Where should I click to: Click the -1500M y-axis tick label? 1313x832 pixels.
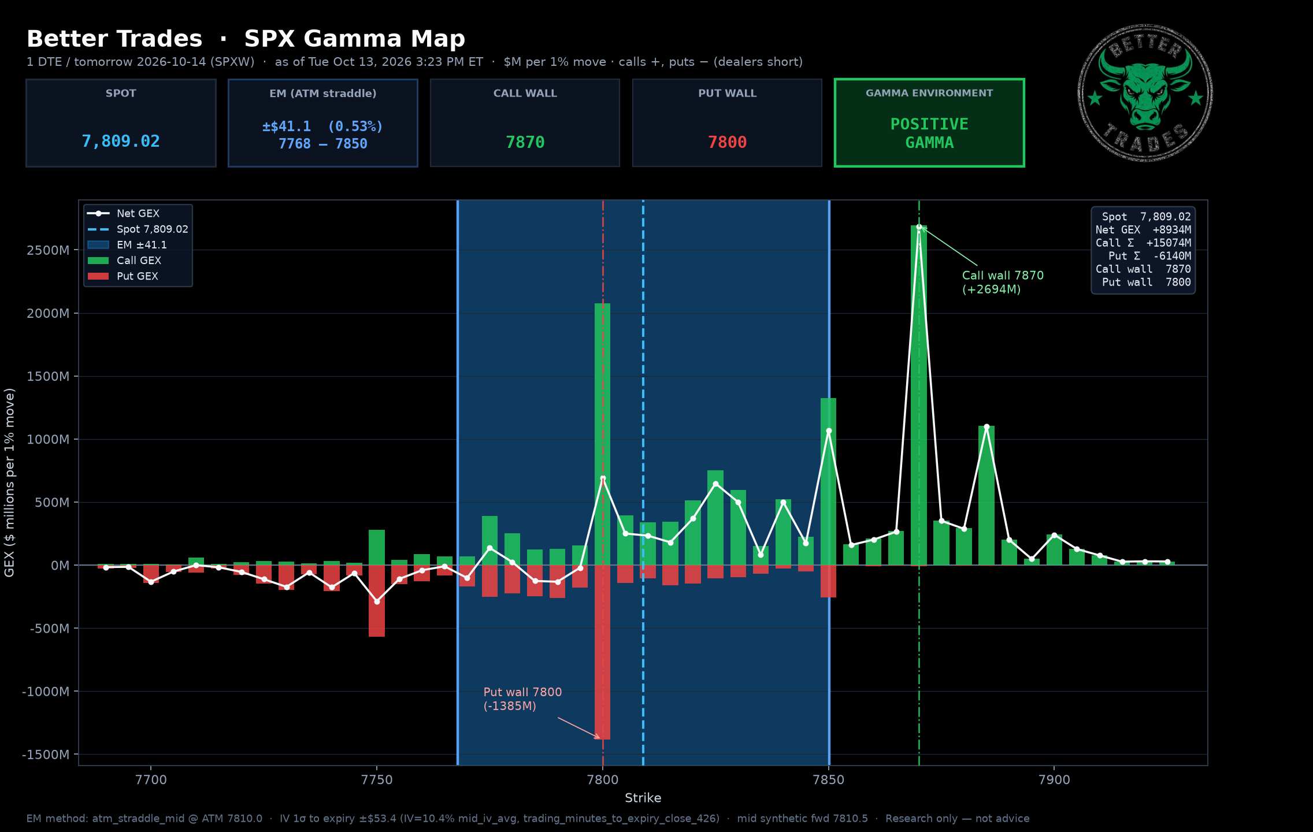point(46,755)
